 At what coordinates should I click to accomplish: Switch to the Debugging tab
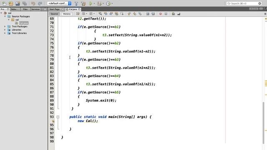15,9
